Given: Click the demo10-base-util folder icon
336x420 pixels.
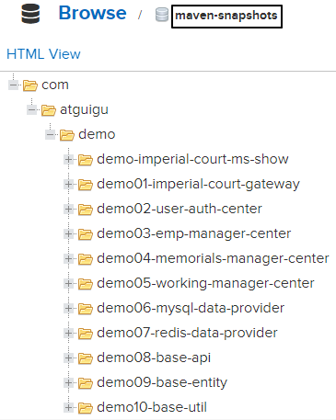Looking at the screenshot, I should click(x=86, y=408).
